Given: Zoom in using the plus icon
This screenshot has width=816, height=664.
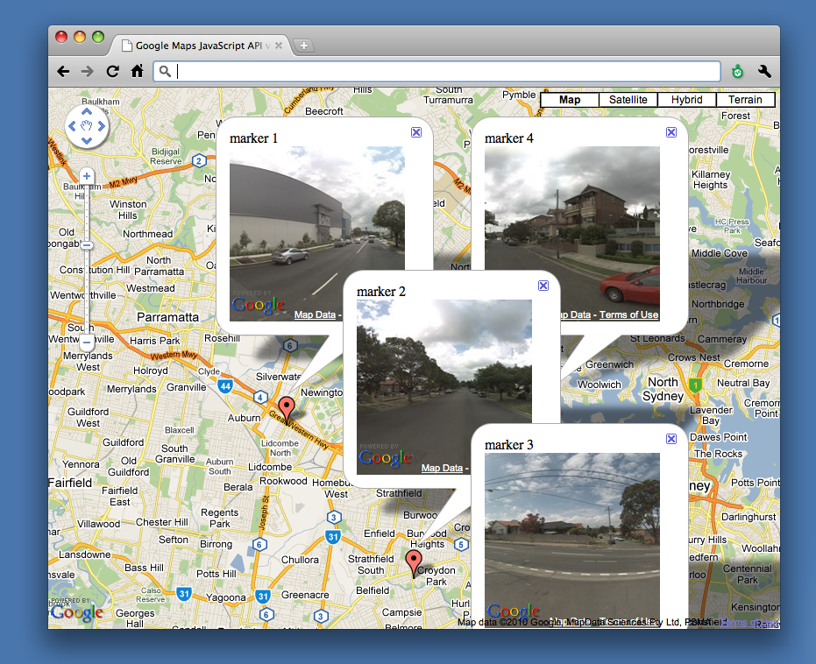Looking at the screenshot, I should (x=86, y=175).
